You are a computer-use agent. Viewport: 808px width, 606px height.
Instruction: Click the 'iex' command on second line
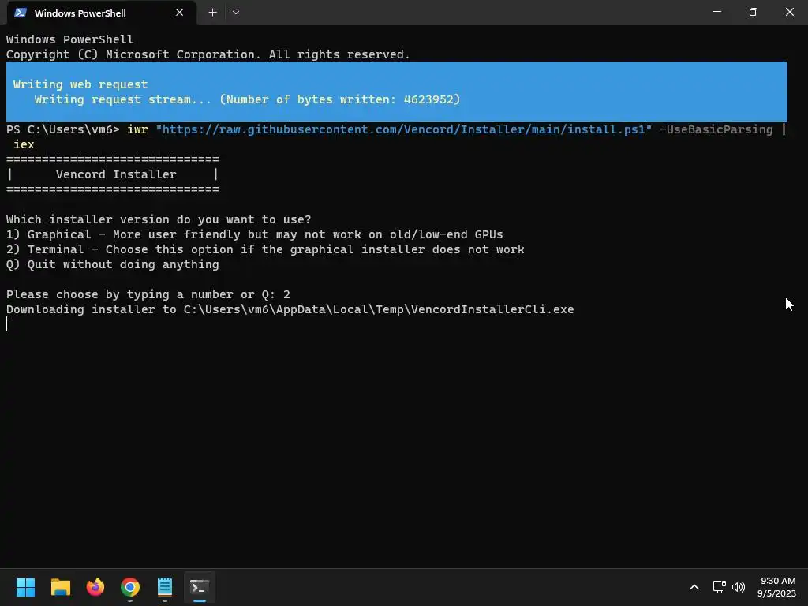pos(24,144)
